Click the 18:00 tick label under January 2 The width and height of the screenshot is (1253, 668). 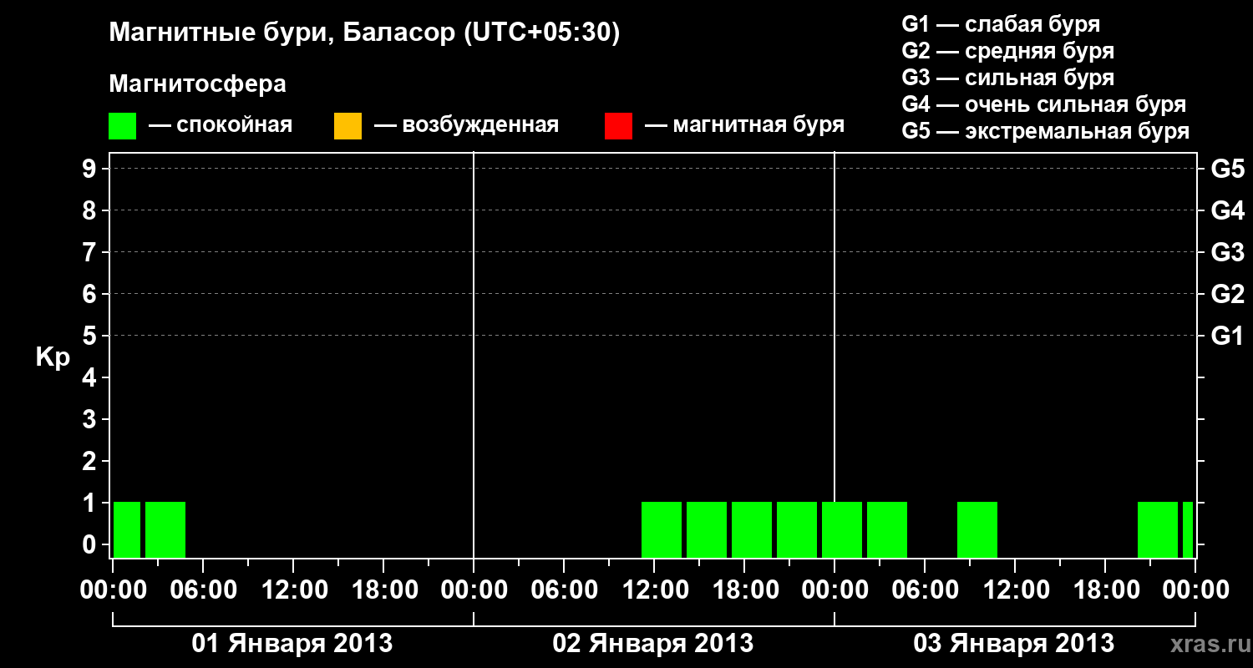coord(744,590)
